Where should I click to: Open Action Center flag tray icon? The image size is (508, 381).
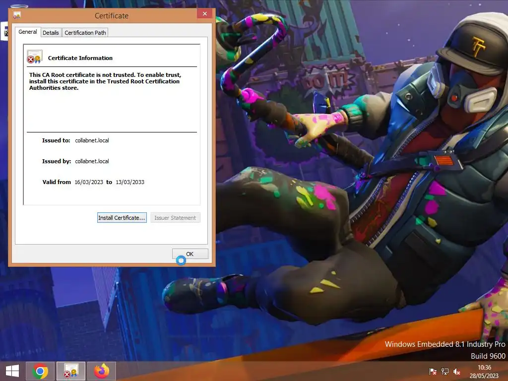[x=433, y=372]
